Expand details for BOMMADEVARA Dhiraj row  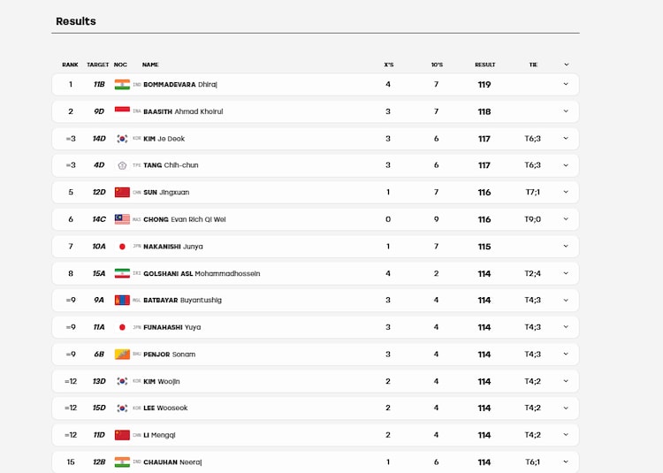(x=566, y=84)
